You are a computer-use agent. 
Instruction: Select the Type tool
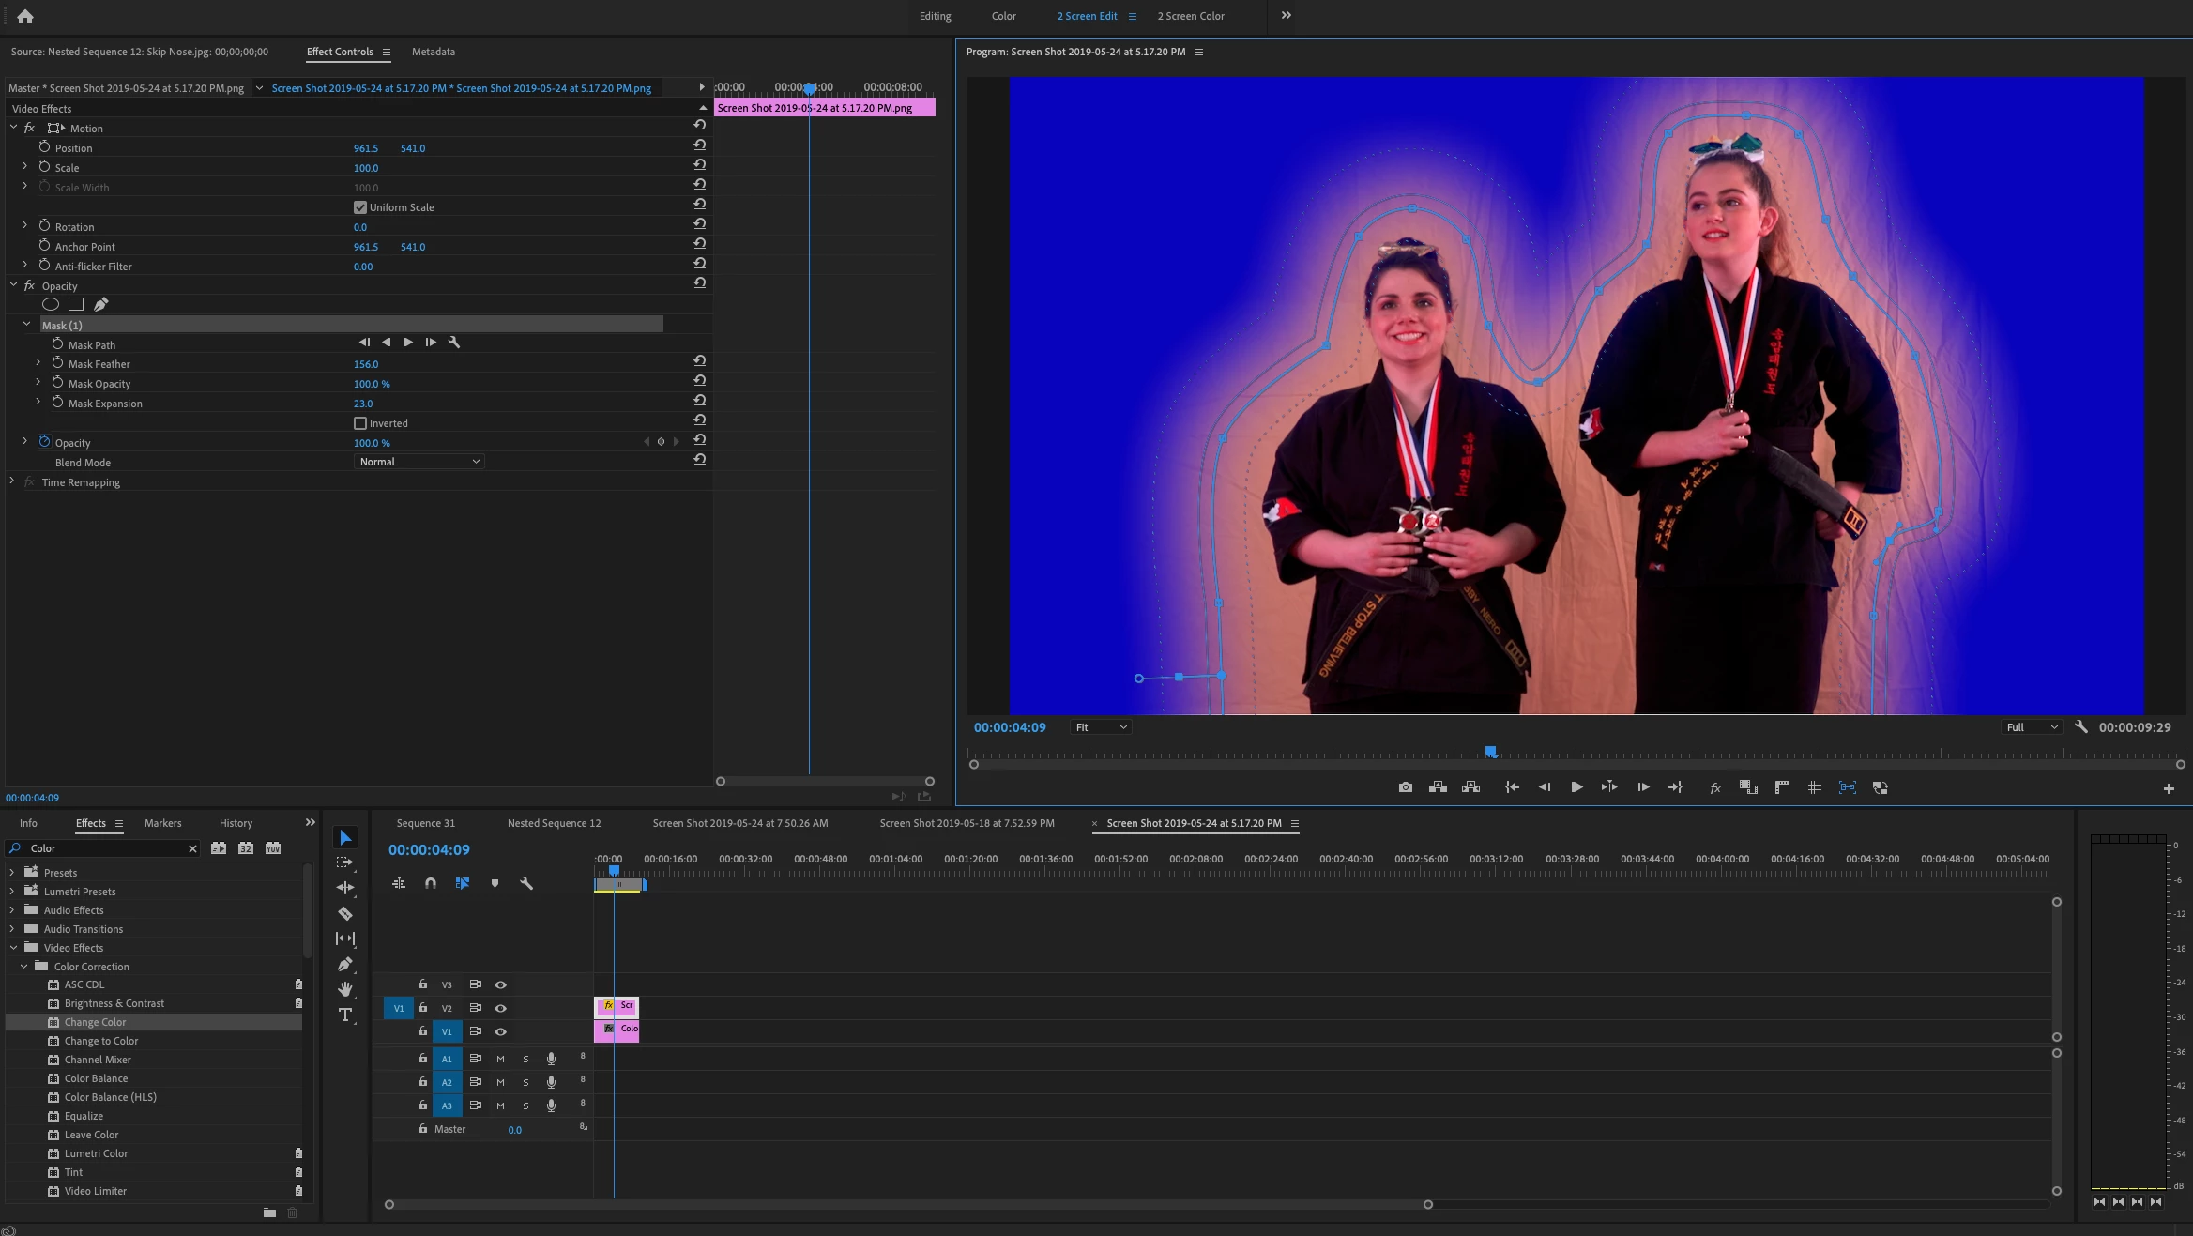coord(345,1015)
